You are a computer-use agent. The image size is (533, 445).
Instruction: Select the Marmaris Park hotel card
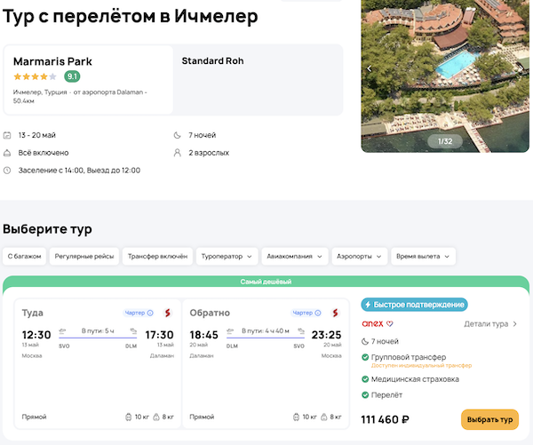coord(88,79)
